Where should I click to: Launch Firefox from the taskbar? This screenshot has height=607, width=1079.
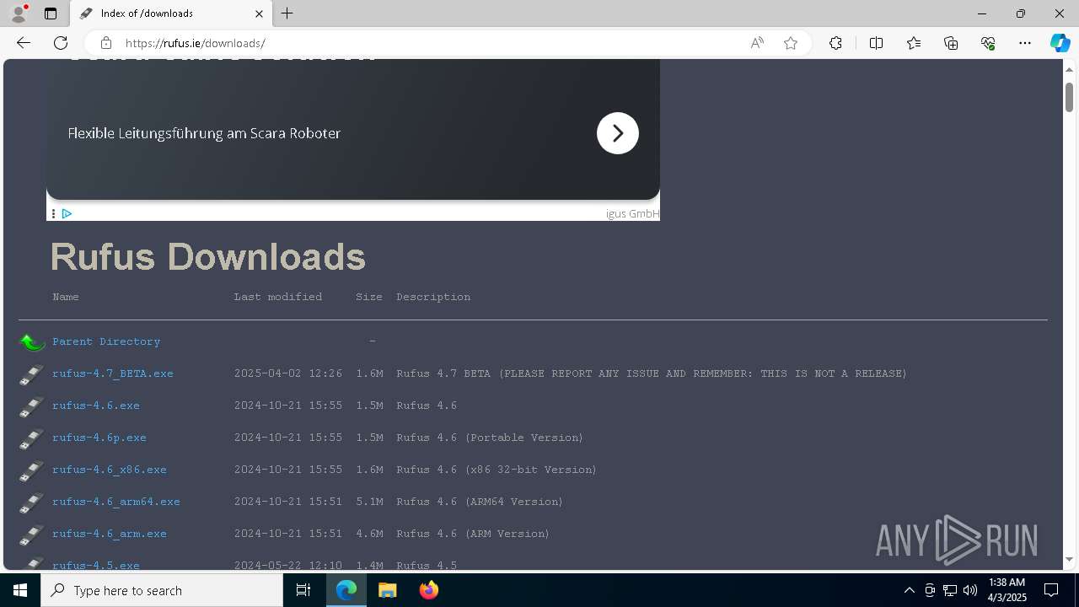(x=428, y=590)
